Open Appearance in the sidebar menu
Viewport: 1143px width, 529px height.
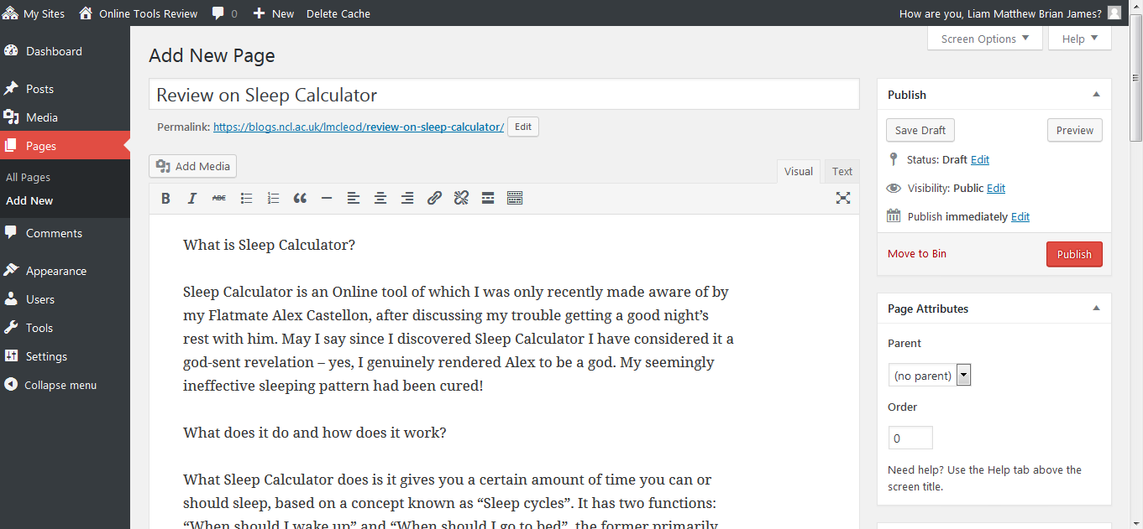click(x=55, y=271)
